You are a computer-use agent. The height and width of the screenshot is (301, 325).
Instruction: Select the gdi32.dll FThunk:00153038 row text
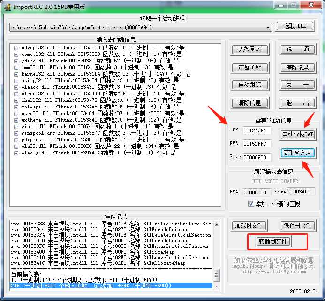(100, 61)
